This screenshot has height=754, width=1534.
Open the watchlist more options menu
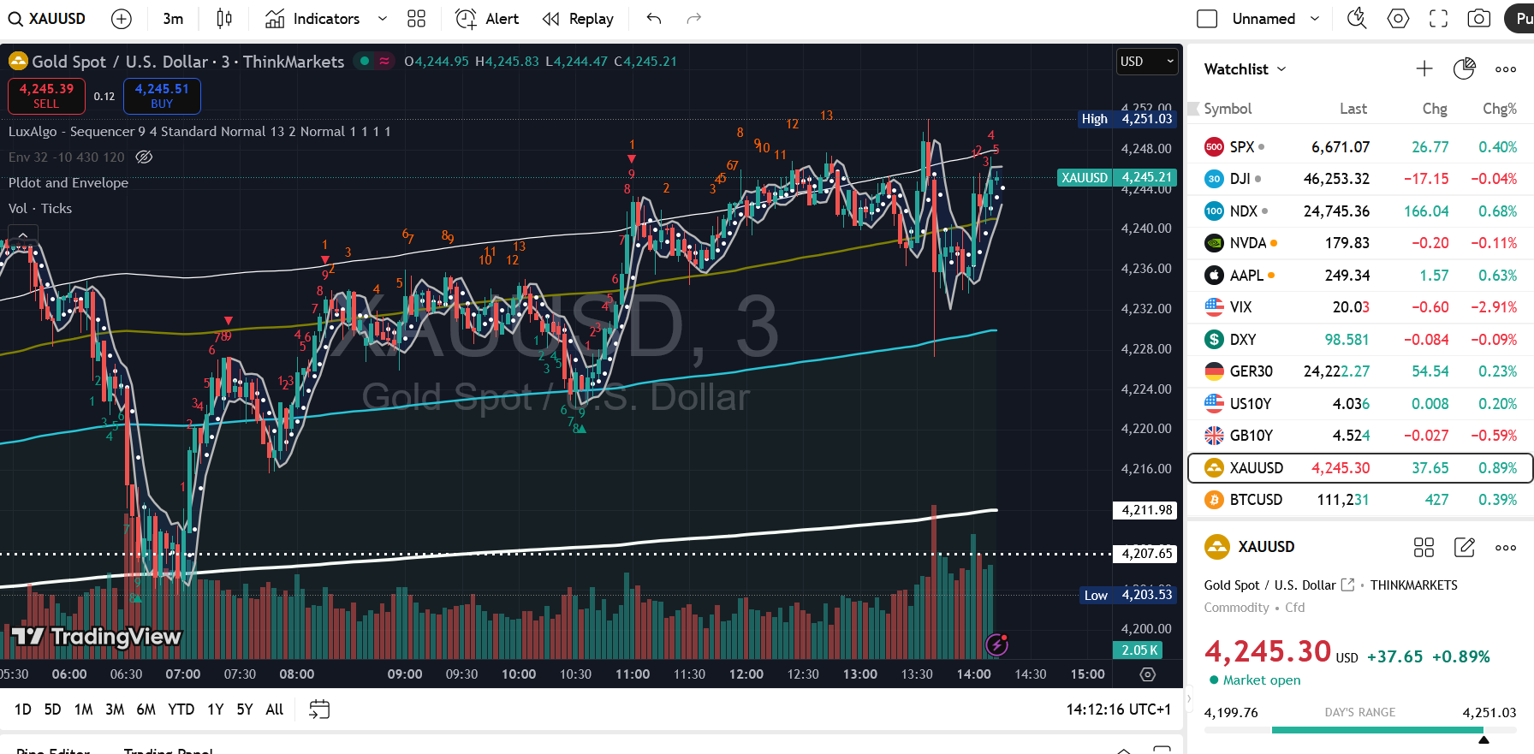[1506, 69]
